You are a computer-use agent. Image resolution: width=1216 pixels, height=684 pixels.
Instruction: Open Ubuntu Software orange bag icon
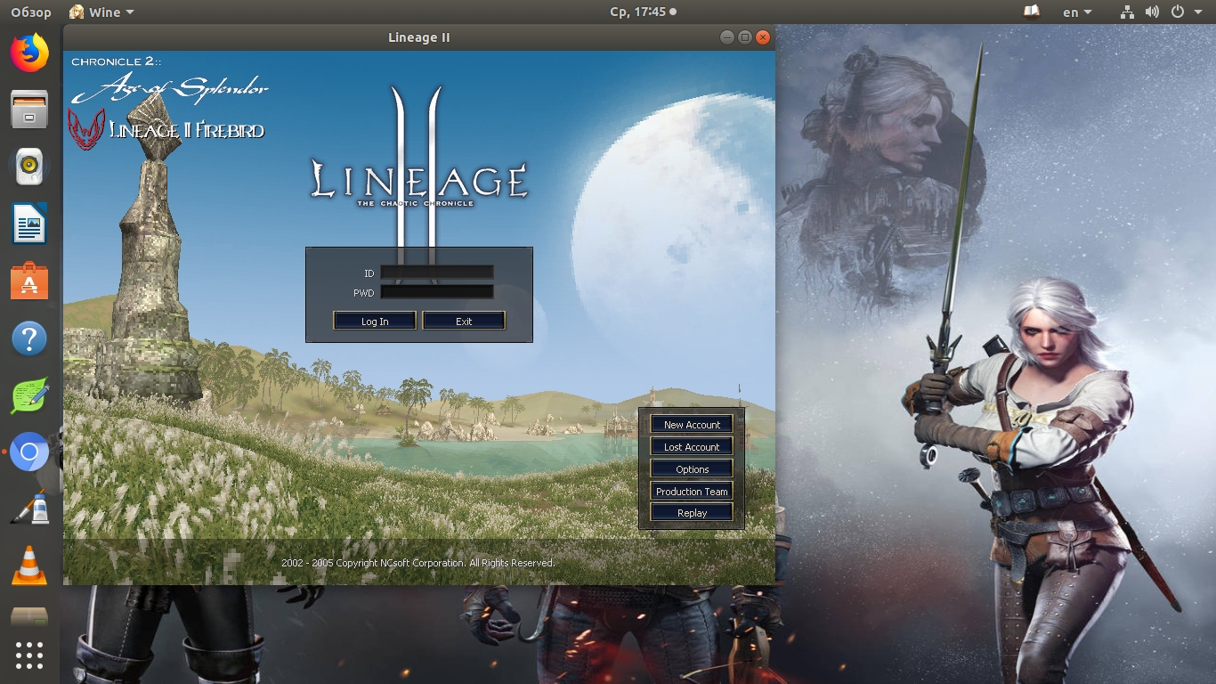click(x=29, y=281)
